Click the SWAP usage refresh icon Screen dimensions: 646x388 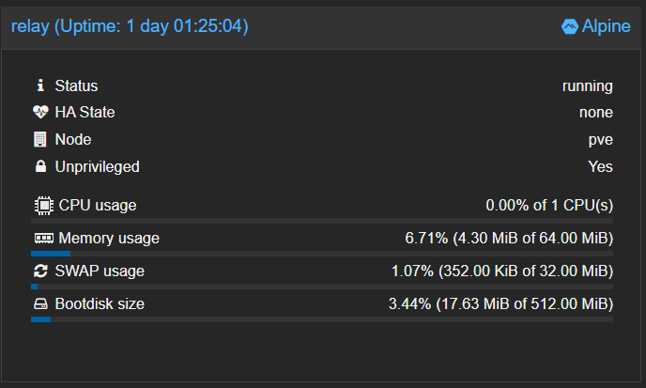coord(40,271)
